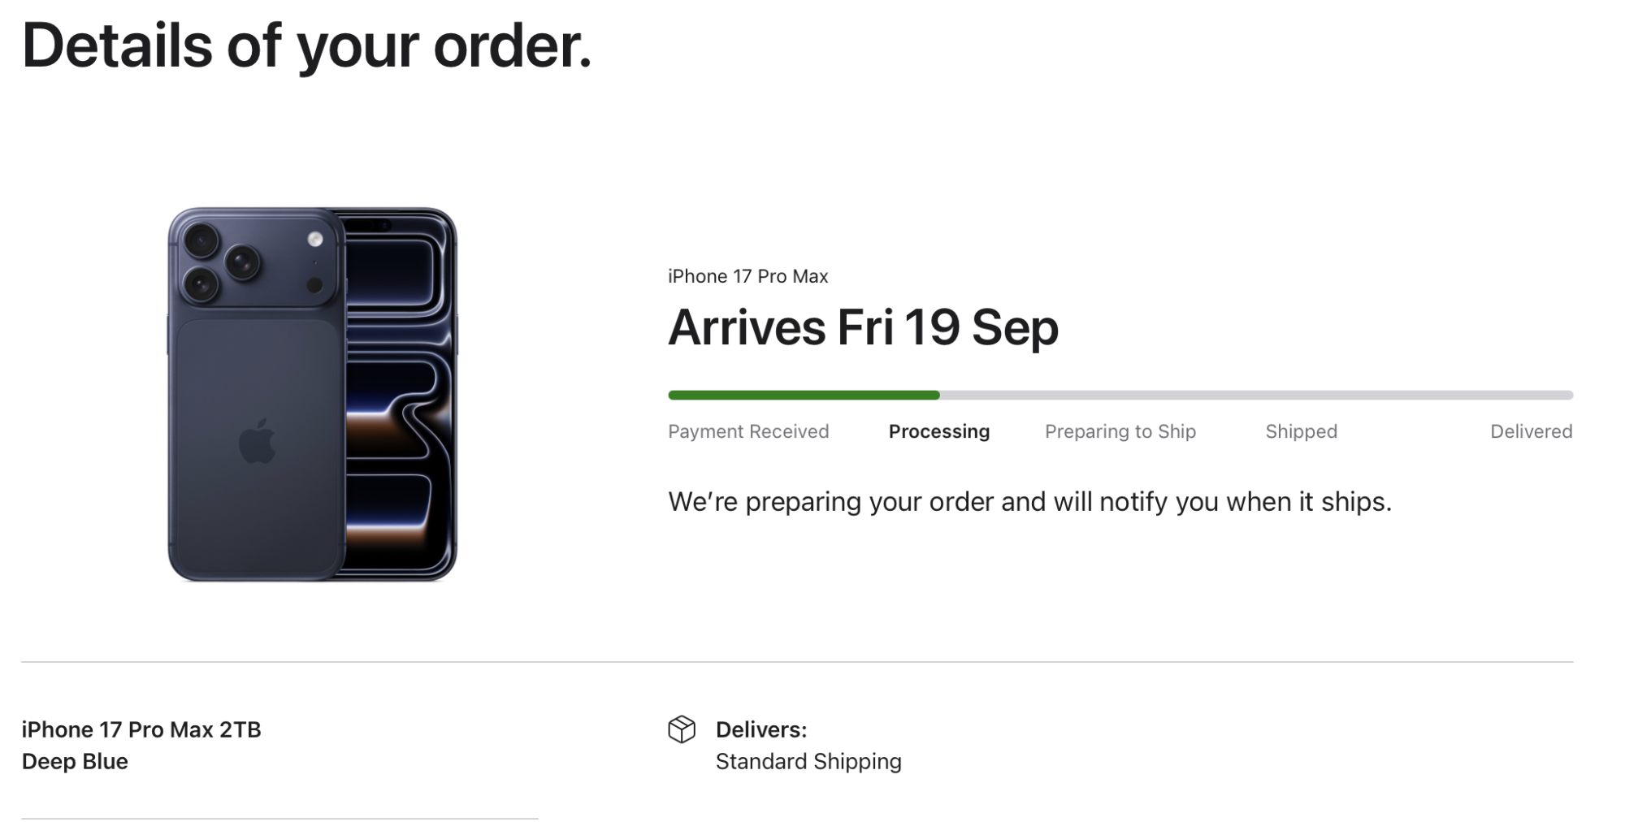The width and height of the screenshot is (1625, 822).
Task: Click the camera flash on the iPhone image
Action: tap(315, 239)
